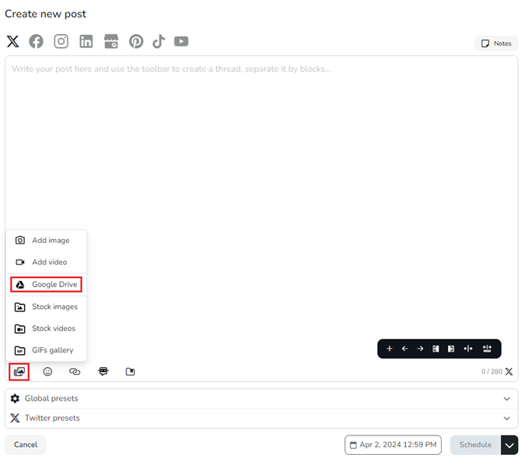The image size is (521, 458).
Task: Choose the YouTube network icon
Action: (x=181, y=42)
